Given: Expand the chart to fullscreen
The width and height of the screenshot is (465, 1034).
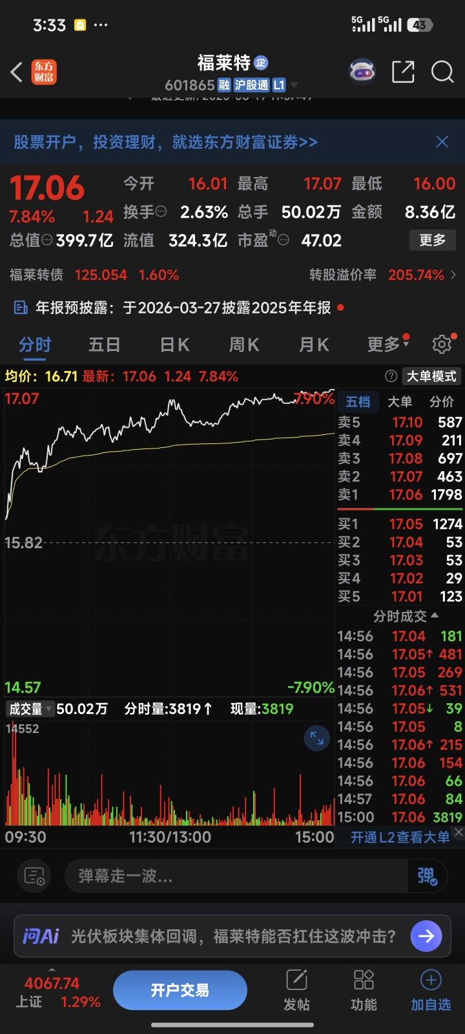Looking at the screenshot, I should point(317,738).
